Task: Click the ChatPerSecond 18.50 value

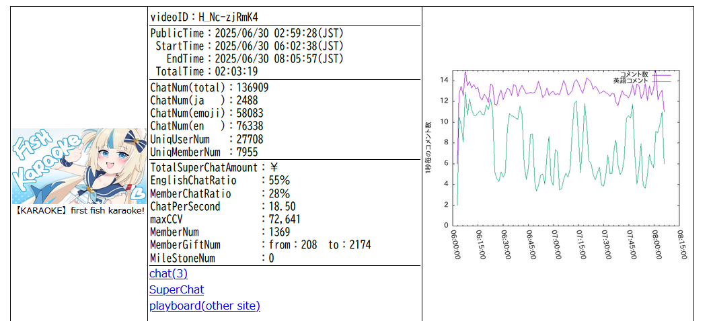Action: coord(282,207)
